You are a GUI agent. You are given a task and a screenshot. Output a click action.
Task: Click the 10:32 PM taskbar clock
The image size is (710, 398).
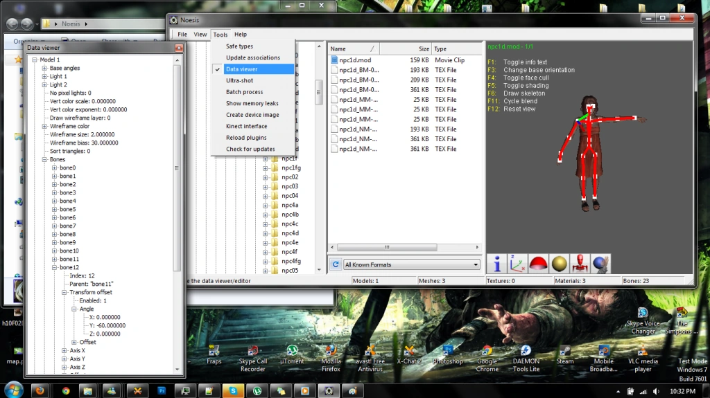click(682, 391)
